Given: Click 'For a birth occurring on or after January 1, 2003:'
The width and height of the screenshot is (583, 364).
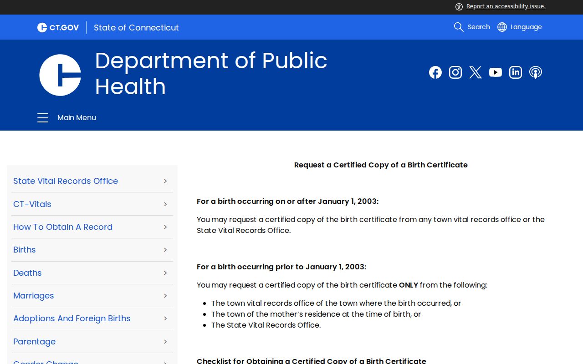Looking at the screenshot, I should coord(287,201).
